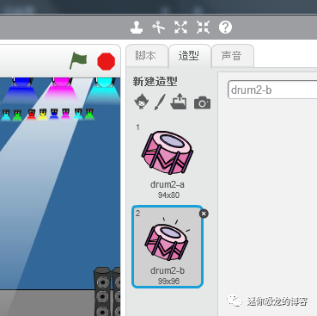This screenshot has width=317, height=316.
Task: Click the 94x80 size text
Action: click(168, 195)
